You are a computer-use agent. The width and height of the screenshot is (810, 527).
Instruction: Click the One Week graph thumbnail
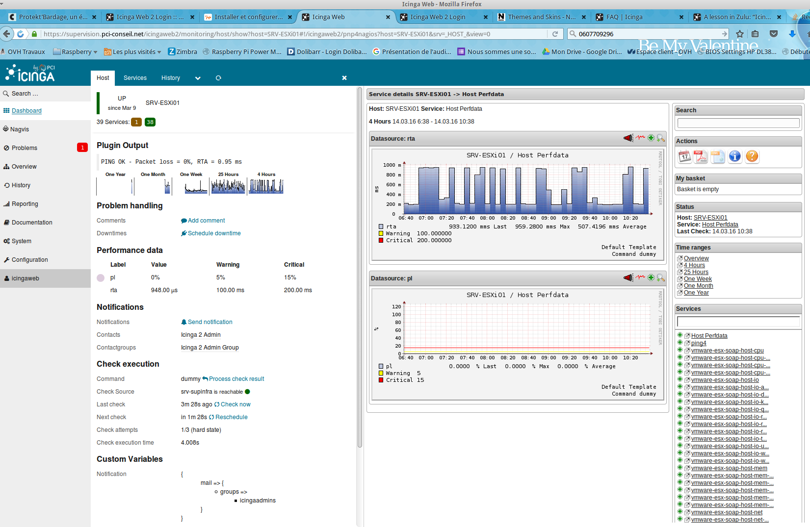point(191,186)
